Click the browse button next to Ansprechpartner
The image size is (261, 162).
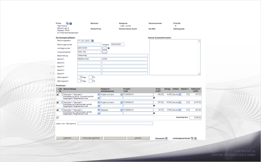tap(104, 52)
